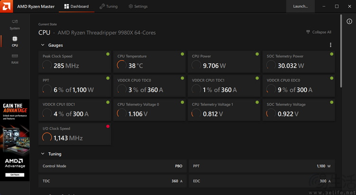Select the CPU sidebar section
356x195 pixels.
pos(15,42)
